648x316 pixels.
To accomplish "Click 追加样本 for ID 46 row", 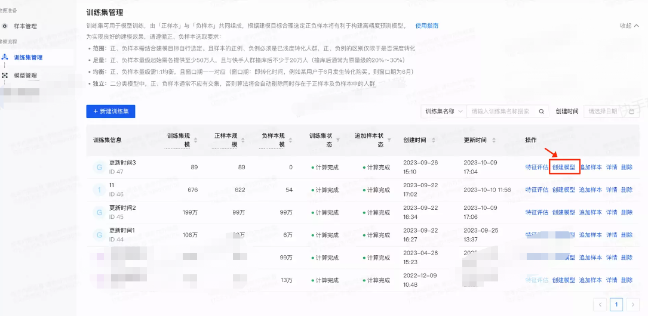I will pos(591,190).
